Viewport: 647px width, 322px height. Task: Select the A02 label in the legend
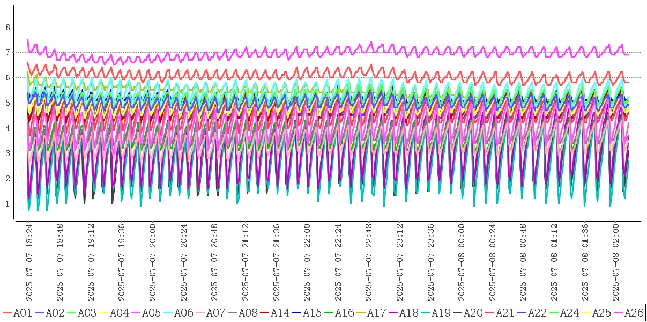[55, 312]
